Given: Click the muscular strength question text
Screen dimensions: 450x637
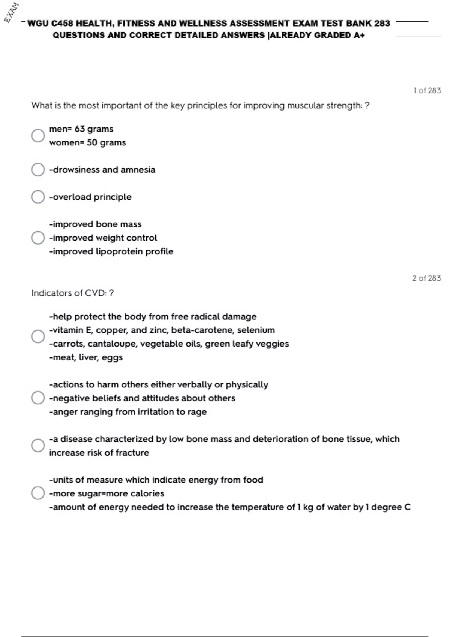Looking at the screenshot, I should pyautogui.click(x=200, y=106).
